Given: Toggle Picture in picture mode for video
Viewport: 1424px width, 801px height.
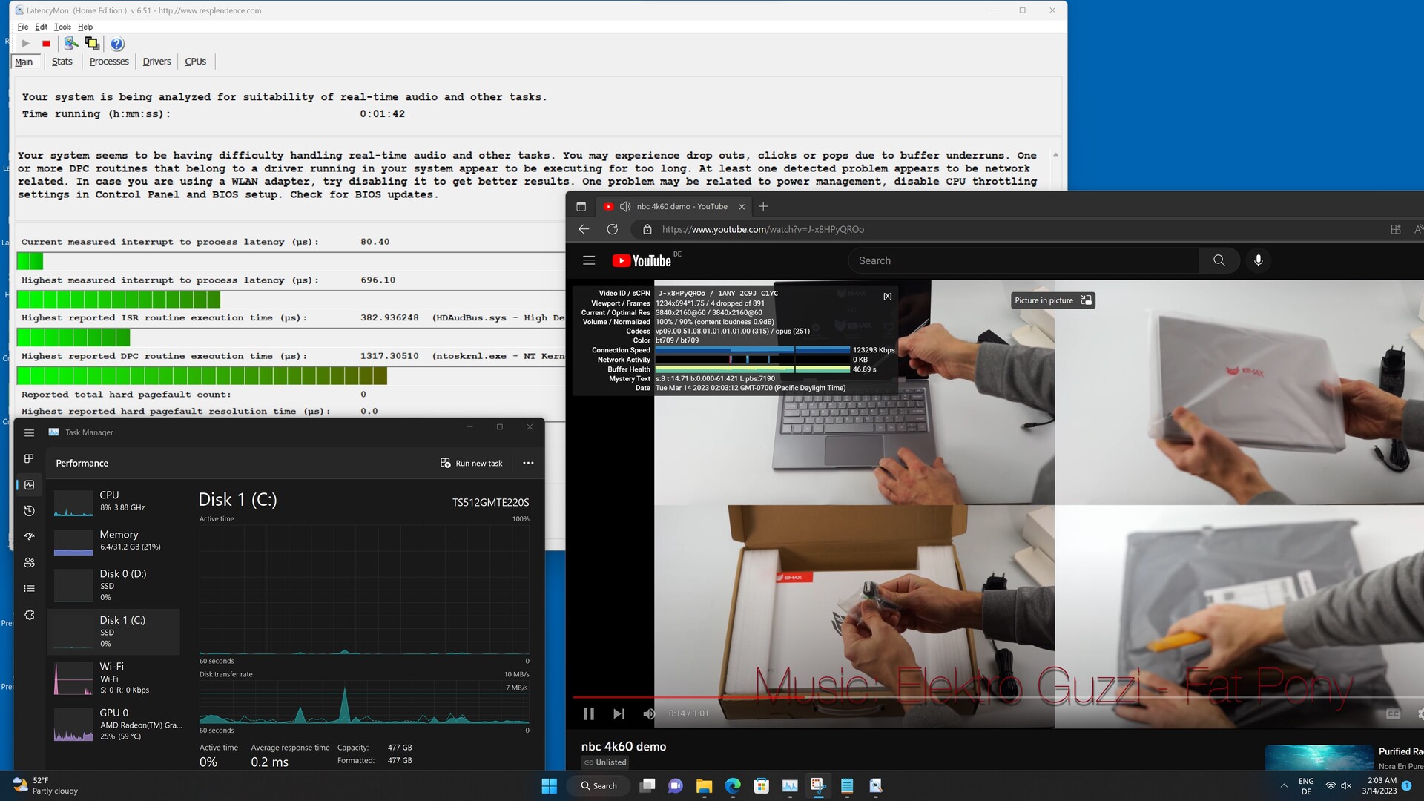Looking at the screenshot, I should tap(1052, 300).
